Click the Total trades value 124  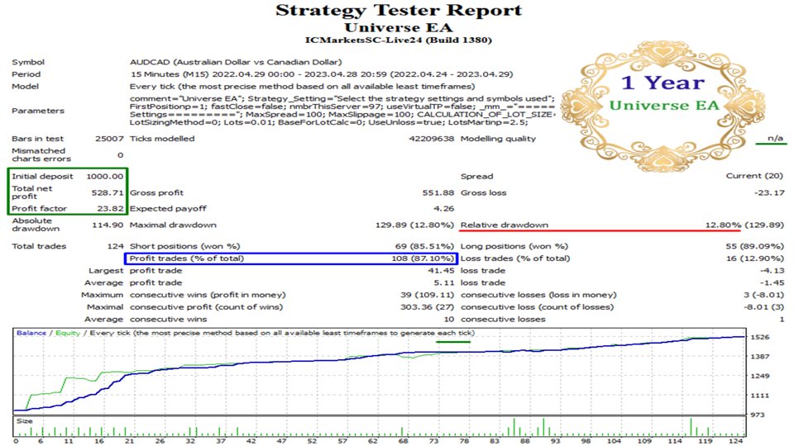coord(116,246)
